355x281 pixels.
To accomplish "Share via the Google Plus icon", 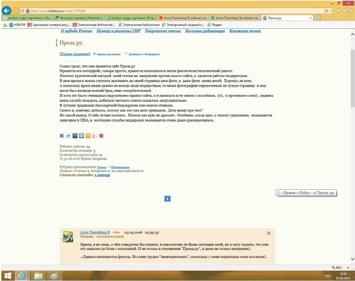I will pos(95,135).
